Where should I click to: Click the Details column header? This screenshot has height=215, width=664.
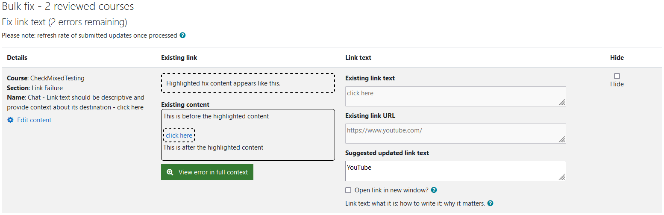17,58
